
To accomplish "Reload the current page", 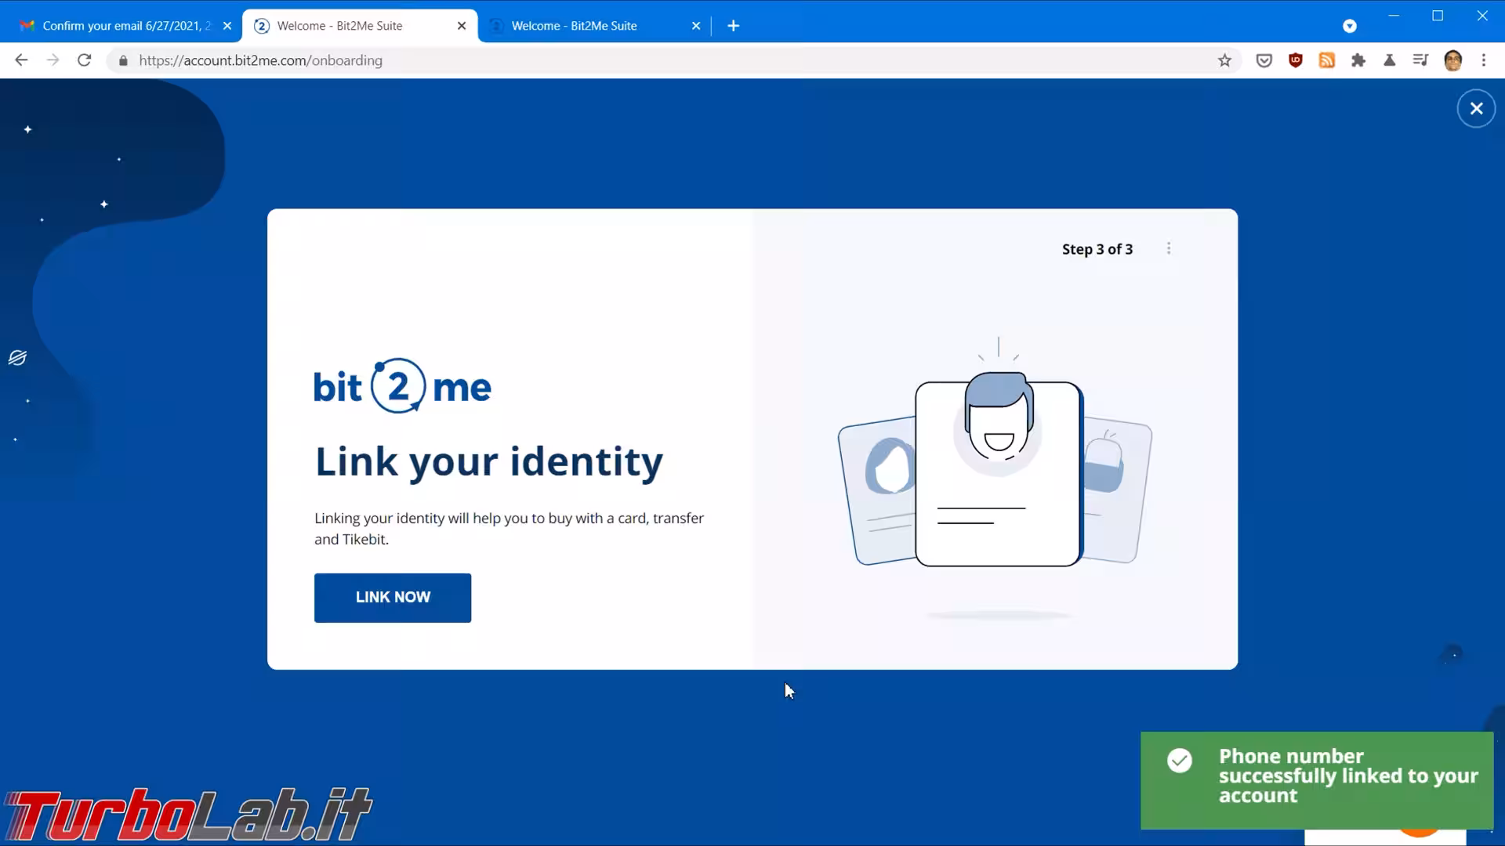I will [85, 60].
